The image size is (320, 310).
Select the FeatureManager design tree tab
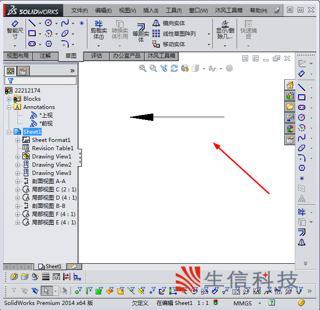click(x=11, y=71)
